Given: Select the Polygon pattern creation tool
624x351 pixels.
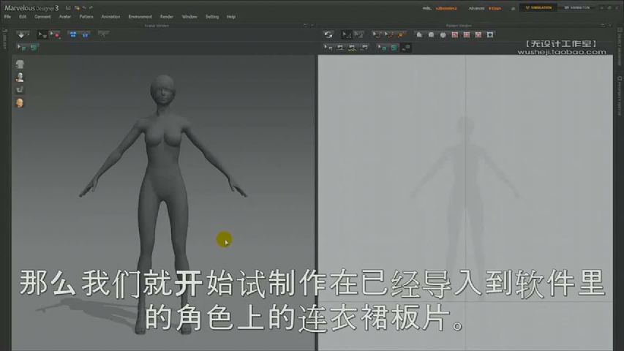Looking at the screenshot, I should (419, 35).
